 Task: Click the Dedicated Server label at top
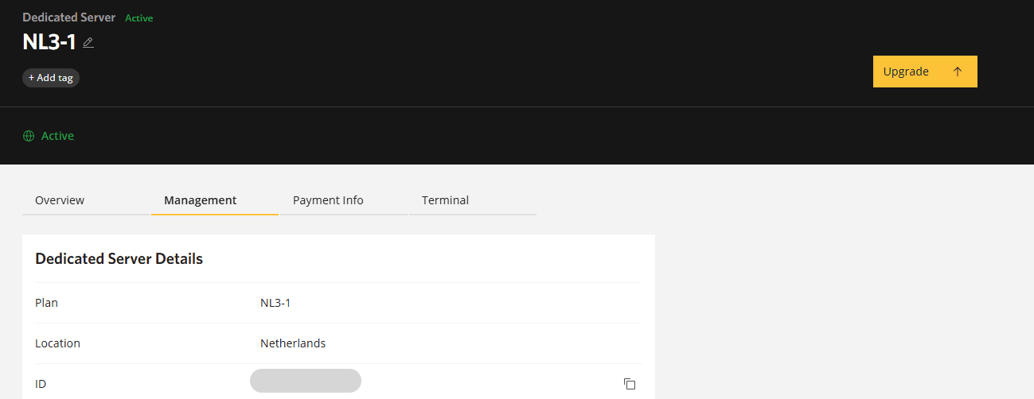(68, 17)
